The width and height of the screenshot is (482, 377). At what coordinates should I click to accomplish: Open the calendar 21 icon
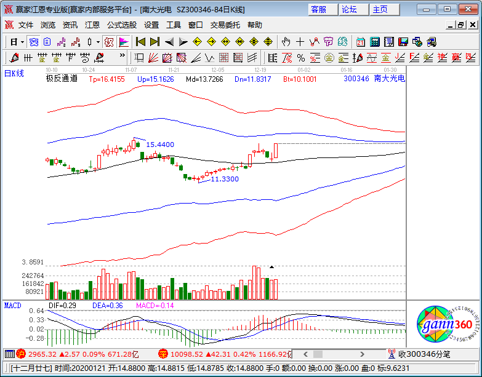[x=360, y=42]
